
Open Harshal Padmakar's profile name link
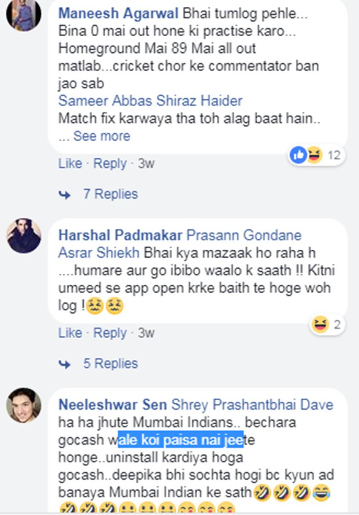pos(120,235)
